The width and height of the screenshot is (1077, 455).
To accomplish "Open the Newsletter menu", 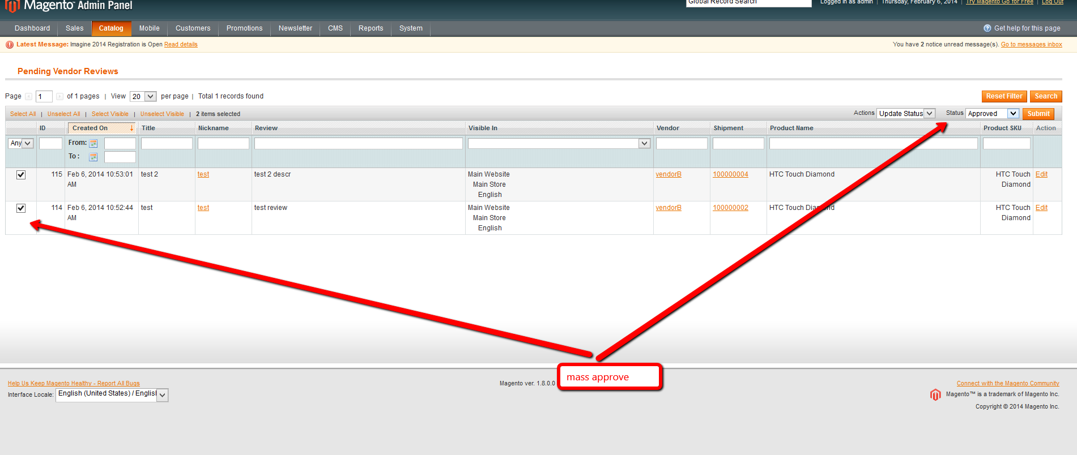I will click(295, 28).
